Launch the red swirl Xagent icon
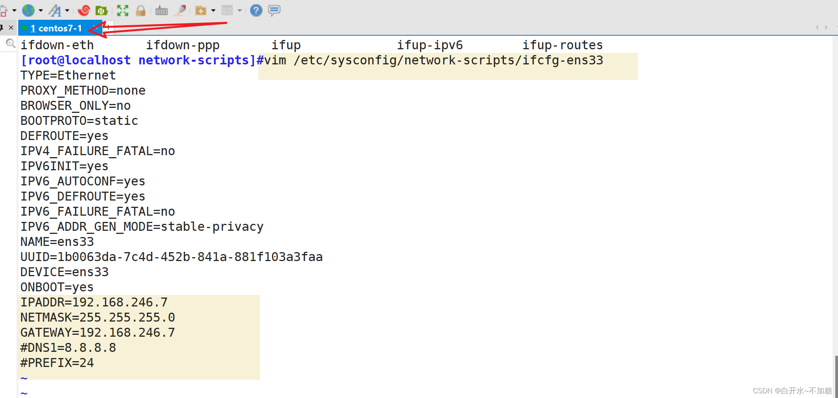838x398 pixels. [x=84, y=10]
